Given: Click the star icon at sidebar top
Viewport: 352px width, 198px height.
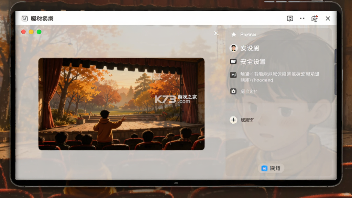Looking at the screenshot, I should click(234, 34).
